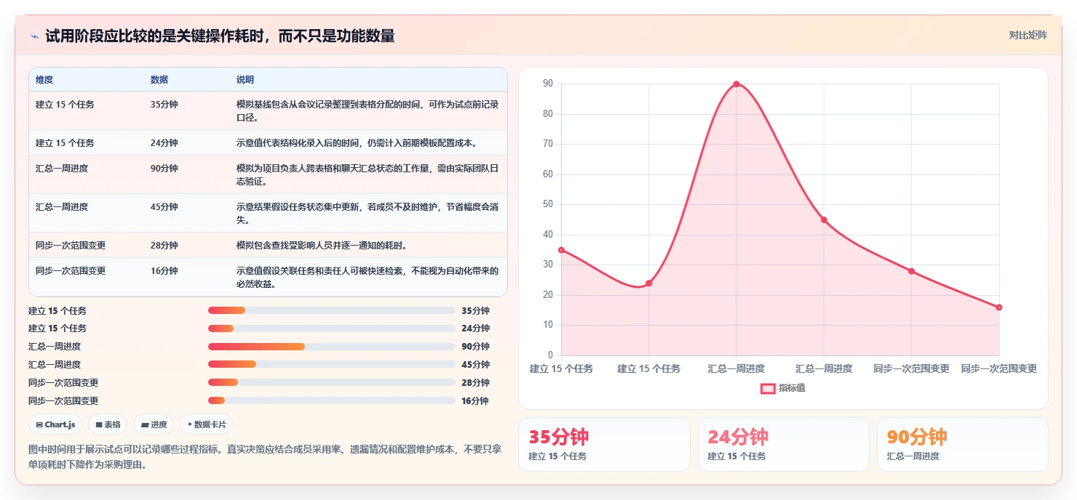Click the y-axis tick label 0

(551, 355)
